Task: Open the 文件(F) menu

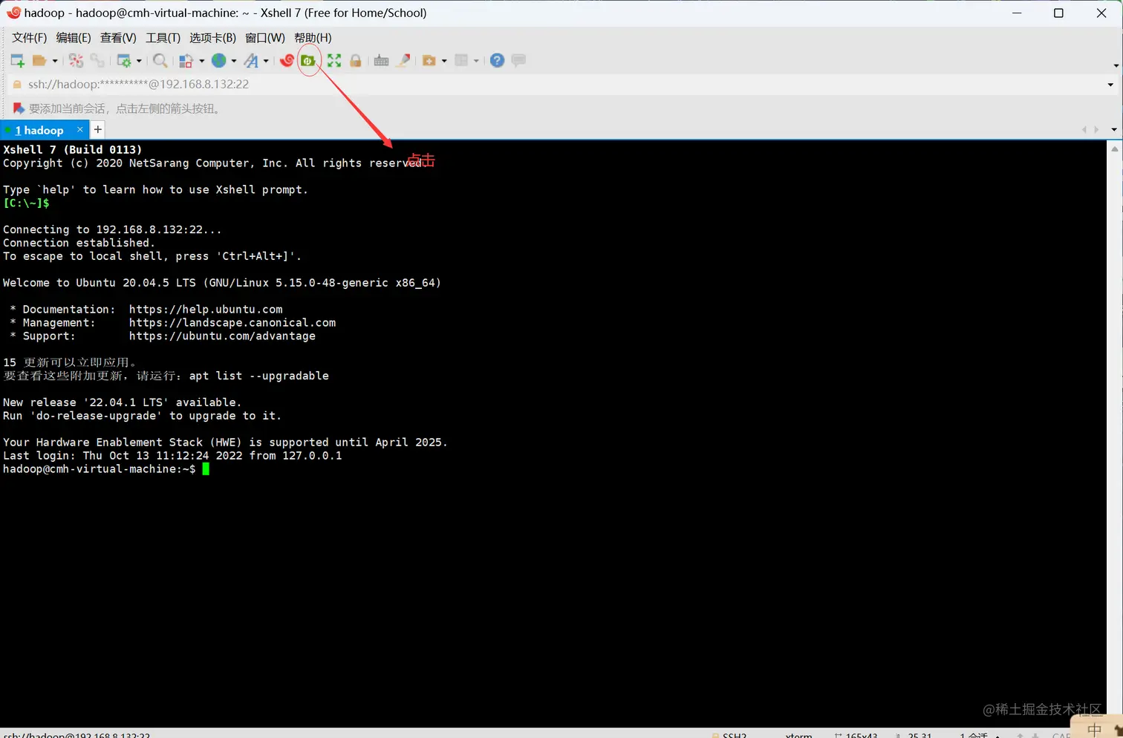Action: 29,38
